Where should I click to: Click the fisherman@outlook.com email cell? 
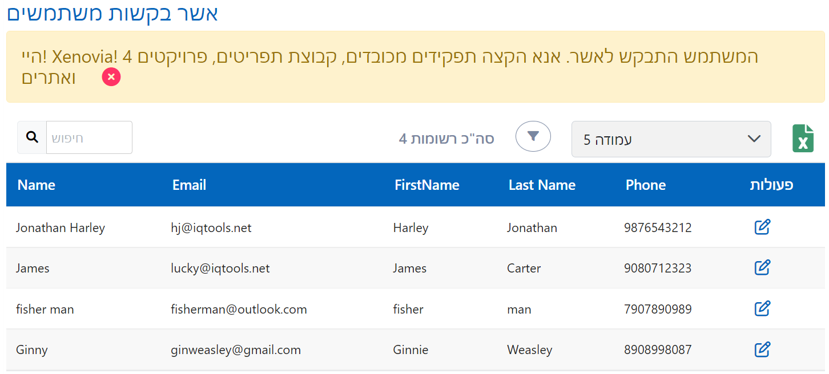239,310
